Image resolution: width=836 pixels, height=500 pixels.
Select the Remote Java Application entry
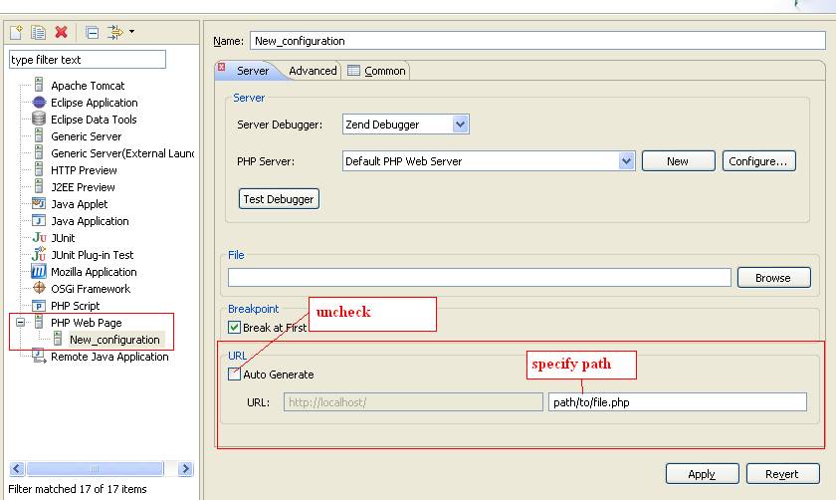click(x=109, y=357)
